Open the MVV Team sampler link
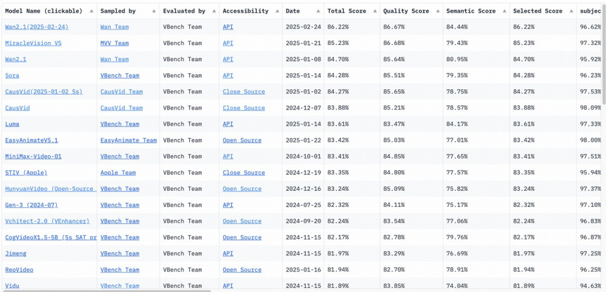The image size is (606, 292). pyautogui.click(x=114, y=43)
